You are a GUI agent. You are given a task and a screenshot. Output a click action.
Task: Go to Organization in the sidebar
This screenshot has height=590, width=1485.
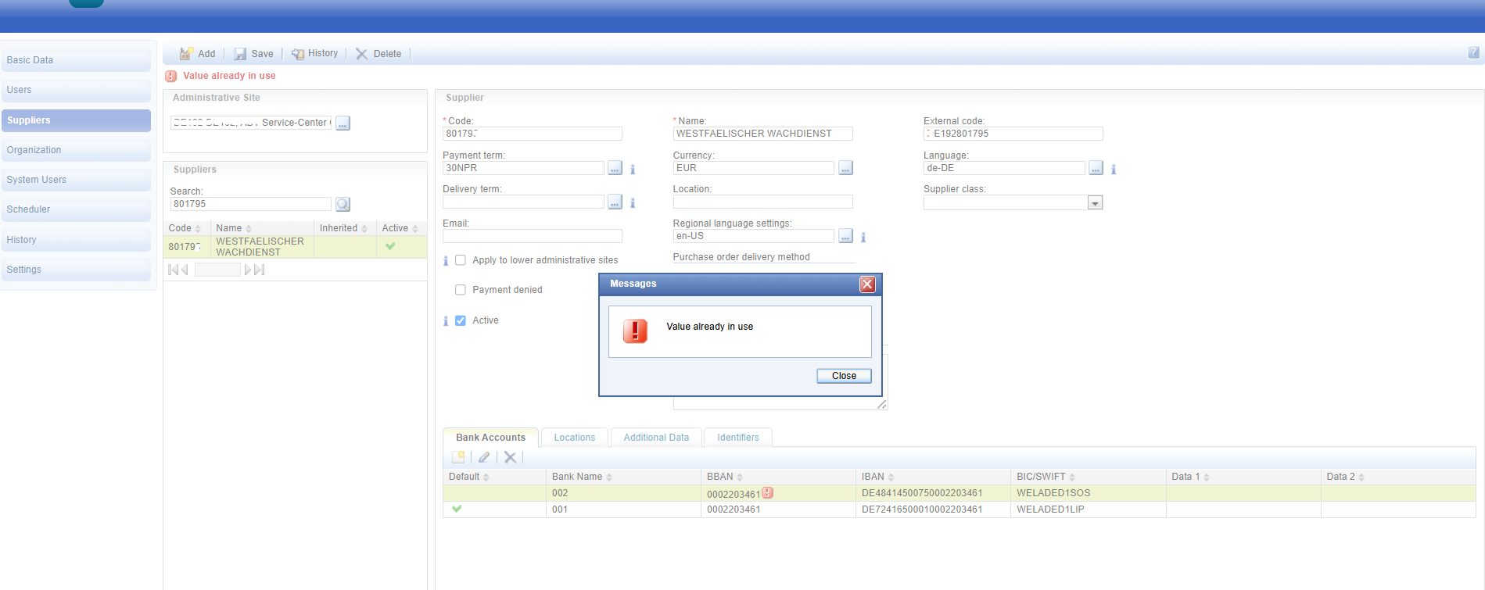76,150
